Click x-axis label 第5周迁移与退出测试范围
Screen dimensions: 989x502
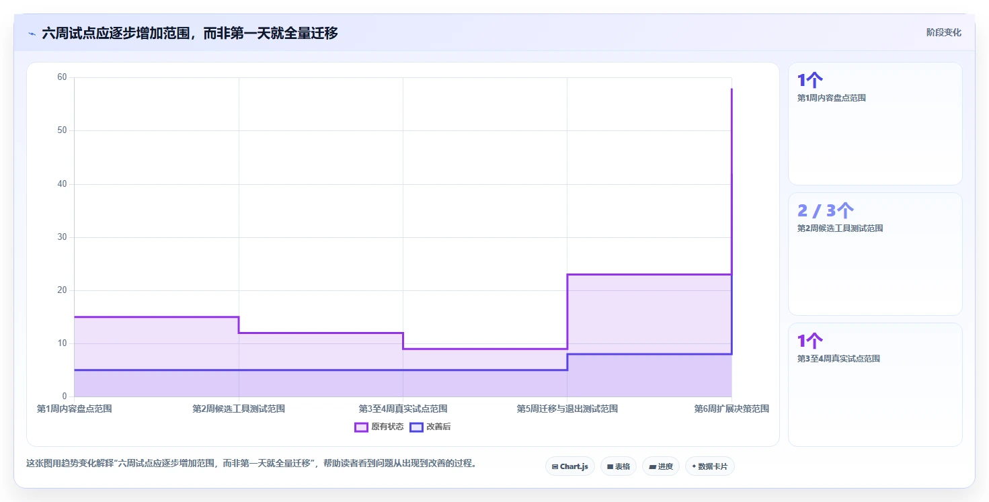(567, 409)
